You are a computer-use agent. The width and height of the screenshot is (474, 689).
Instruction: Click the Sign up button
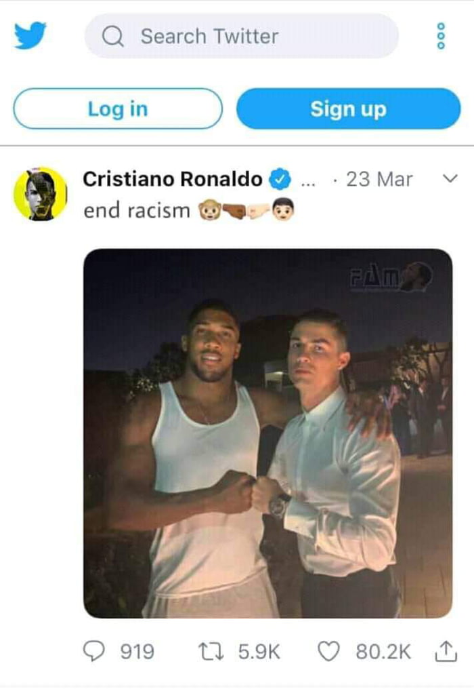pyautogui.click(x=349, y=109)
